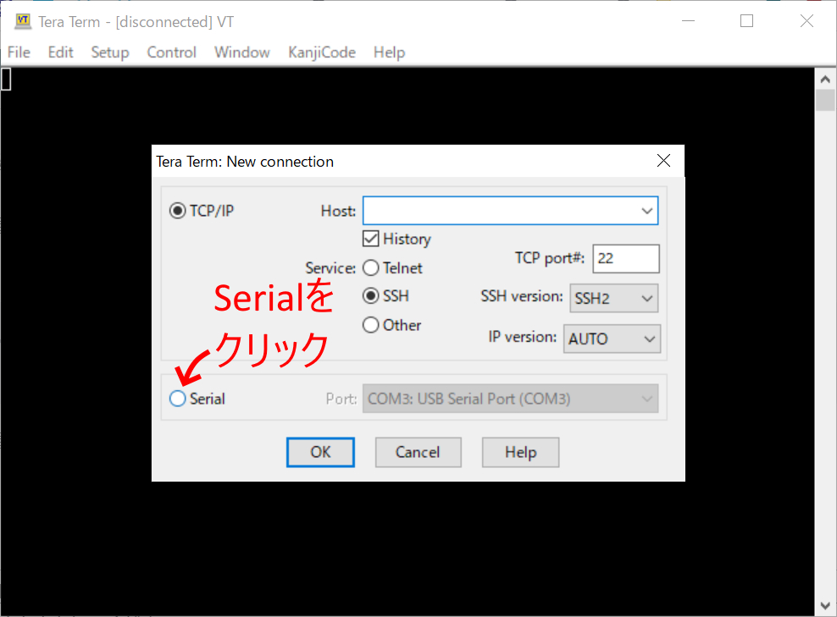Open the IP version dropdown (AUTO)
This screenshot has width=837, height=617.
point(612,339)
